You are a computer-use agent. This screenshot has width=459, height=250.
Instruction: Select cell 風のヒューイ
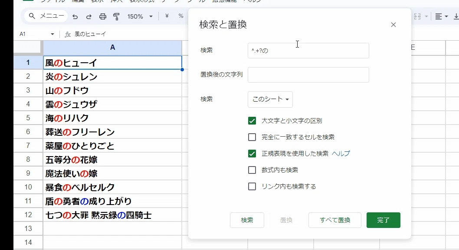tap(112, 63)
